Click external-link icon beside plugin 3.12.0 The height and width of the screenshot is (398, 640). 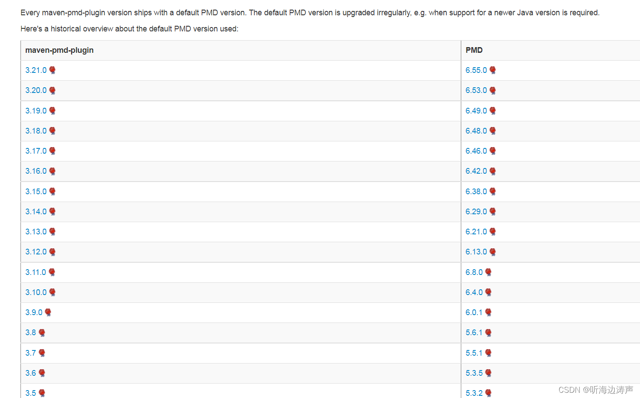point(52,252)
